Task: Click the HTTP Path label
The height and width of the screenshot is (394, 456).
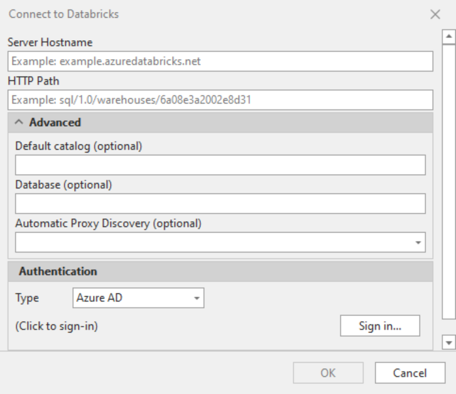Action: tap(33, 81)
